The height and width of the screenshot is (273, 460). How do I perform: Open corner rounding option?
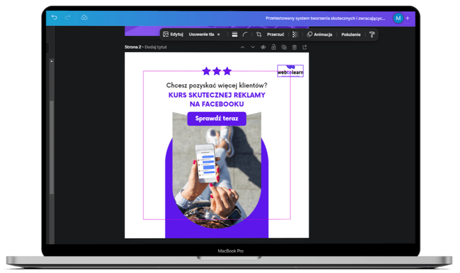coord(245,35)
